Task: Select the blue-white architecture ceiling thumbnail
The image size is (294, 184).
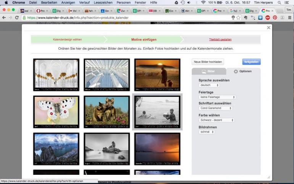Action: tap(107, 75)
